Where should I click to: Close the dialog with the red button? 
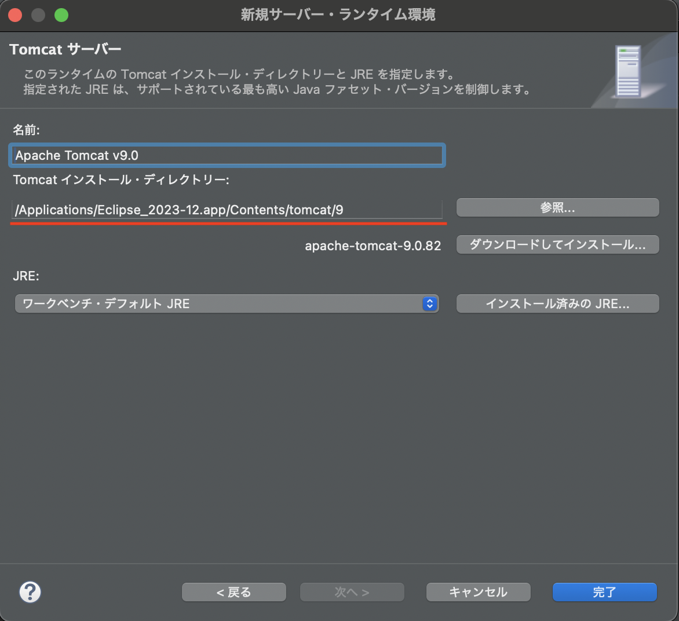[x=15, y=15]
